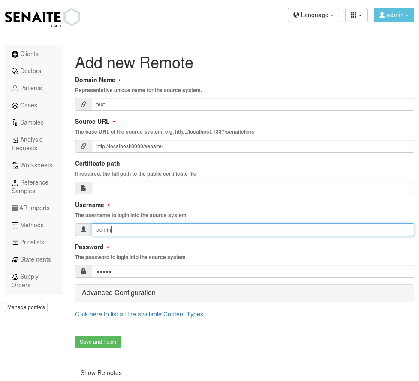Viewport: 419px width, 381px height.
Task: Open the Methods page
Action: pos(31,225)
